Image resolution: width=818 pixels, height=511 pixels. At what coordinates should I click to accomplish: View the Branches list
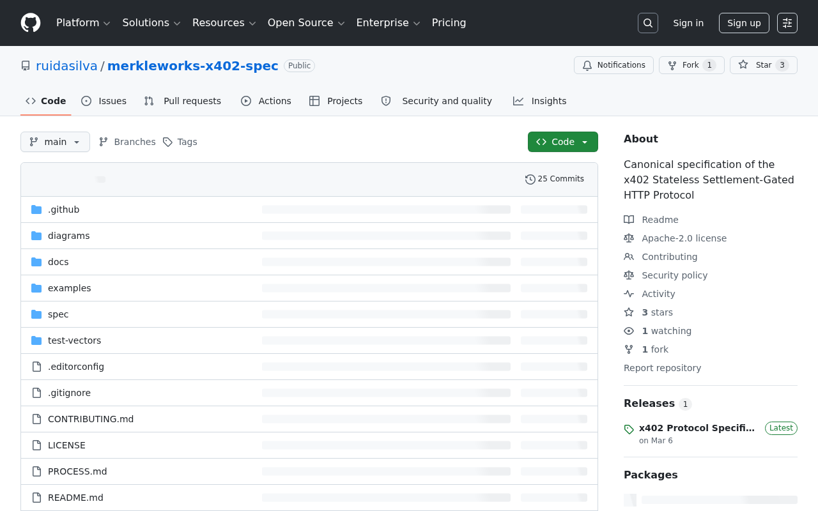(x=127, y=142)
